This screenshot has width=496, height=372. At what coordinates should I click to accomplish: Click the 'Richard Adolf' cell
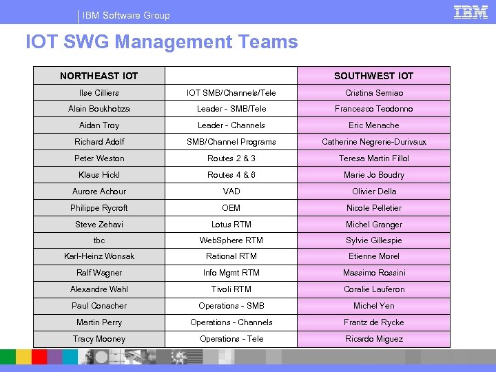(99, 142)
